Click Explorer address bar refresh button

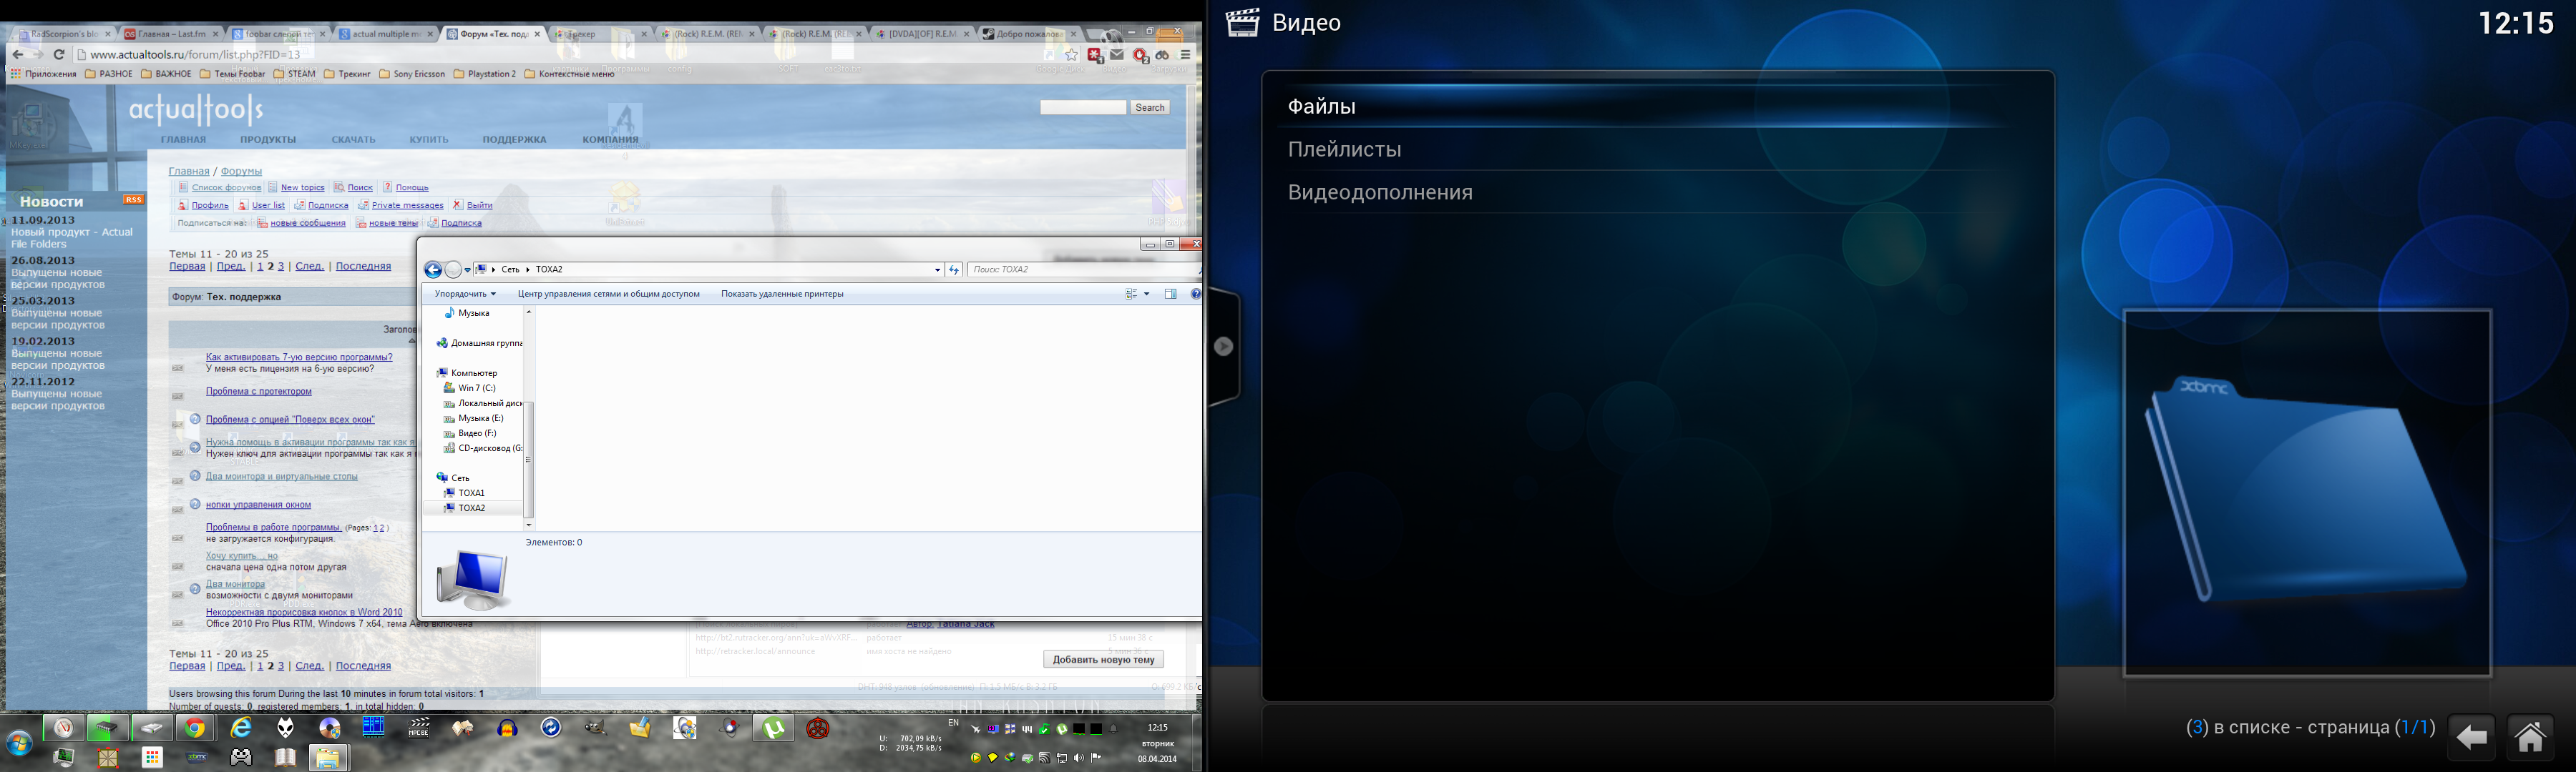tap(954, 269)
